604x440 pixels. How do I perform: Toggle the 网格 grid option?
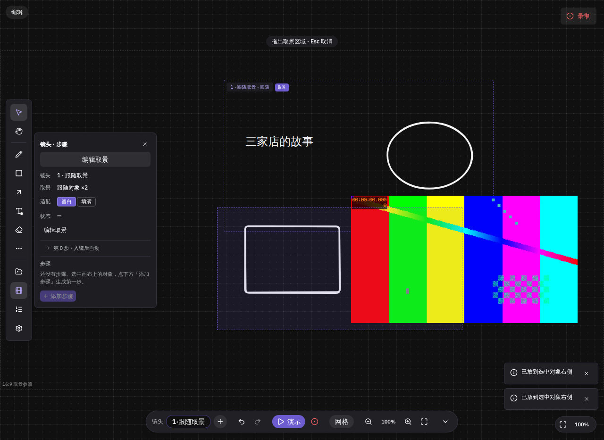tap(342, 422)
